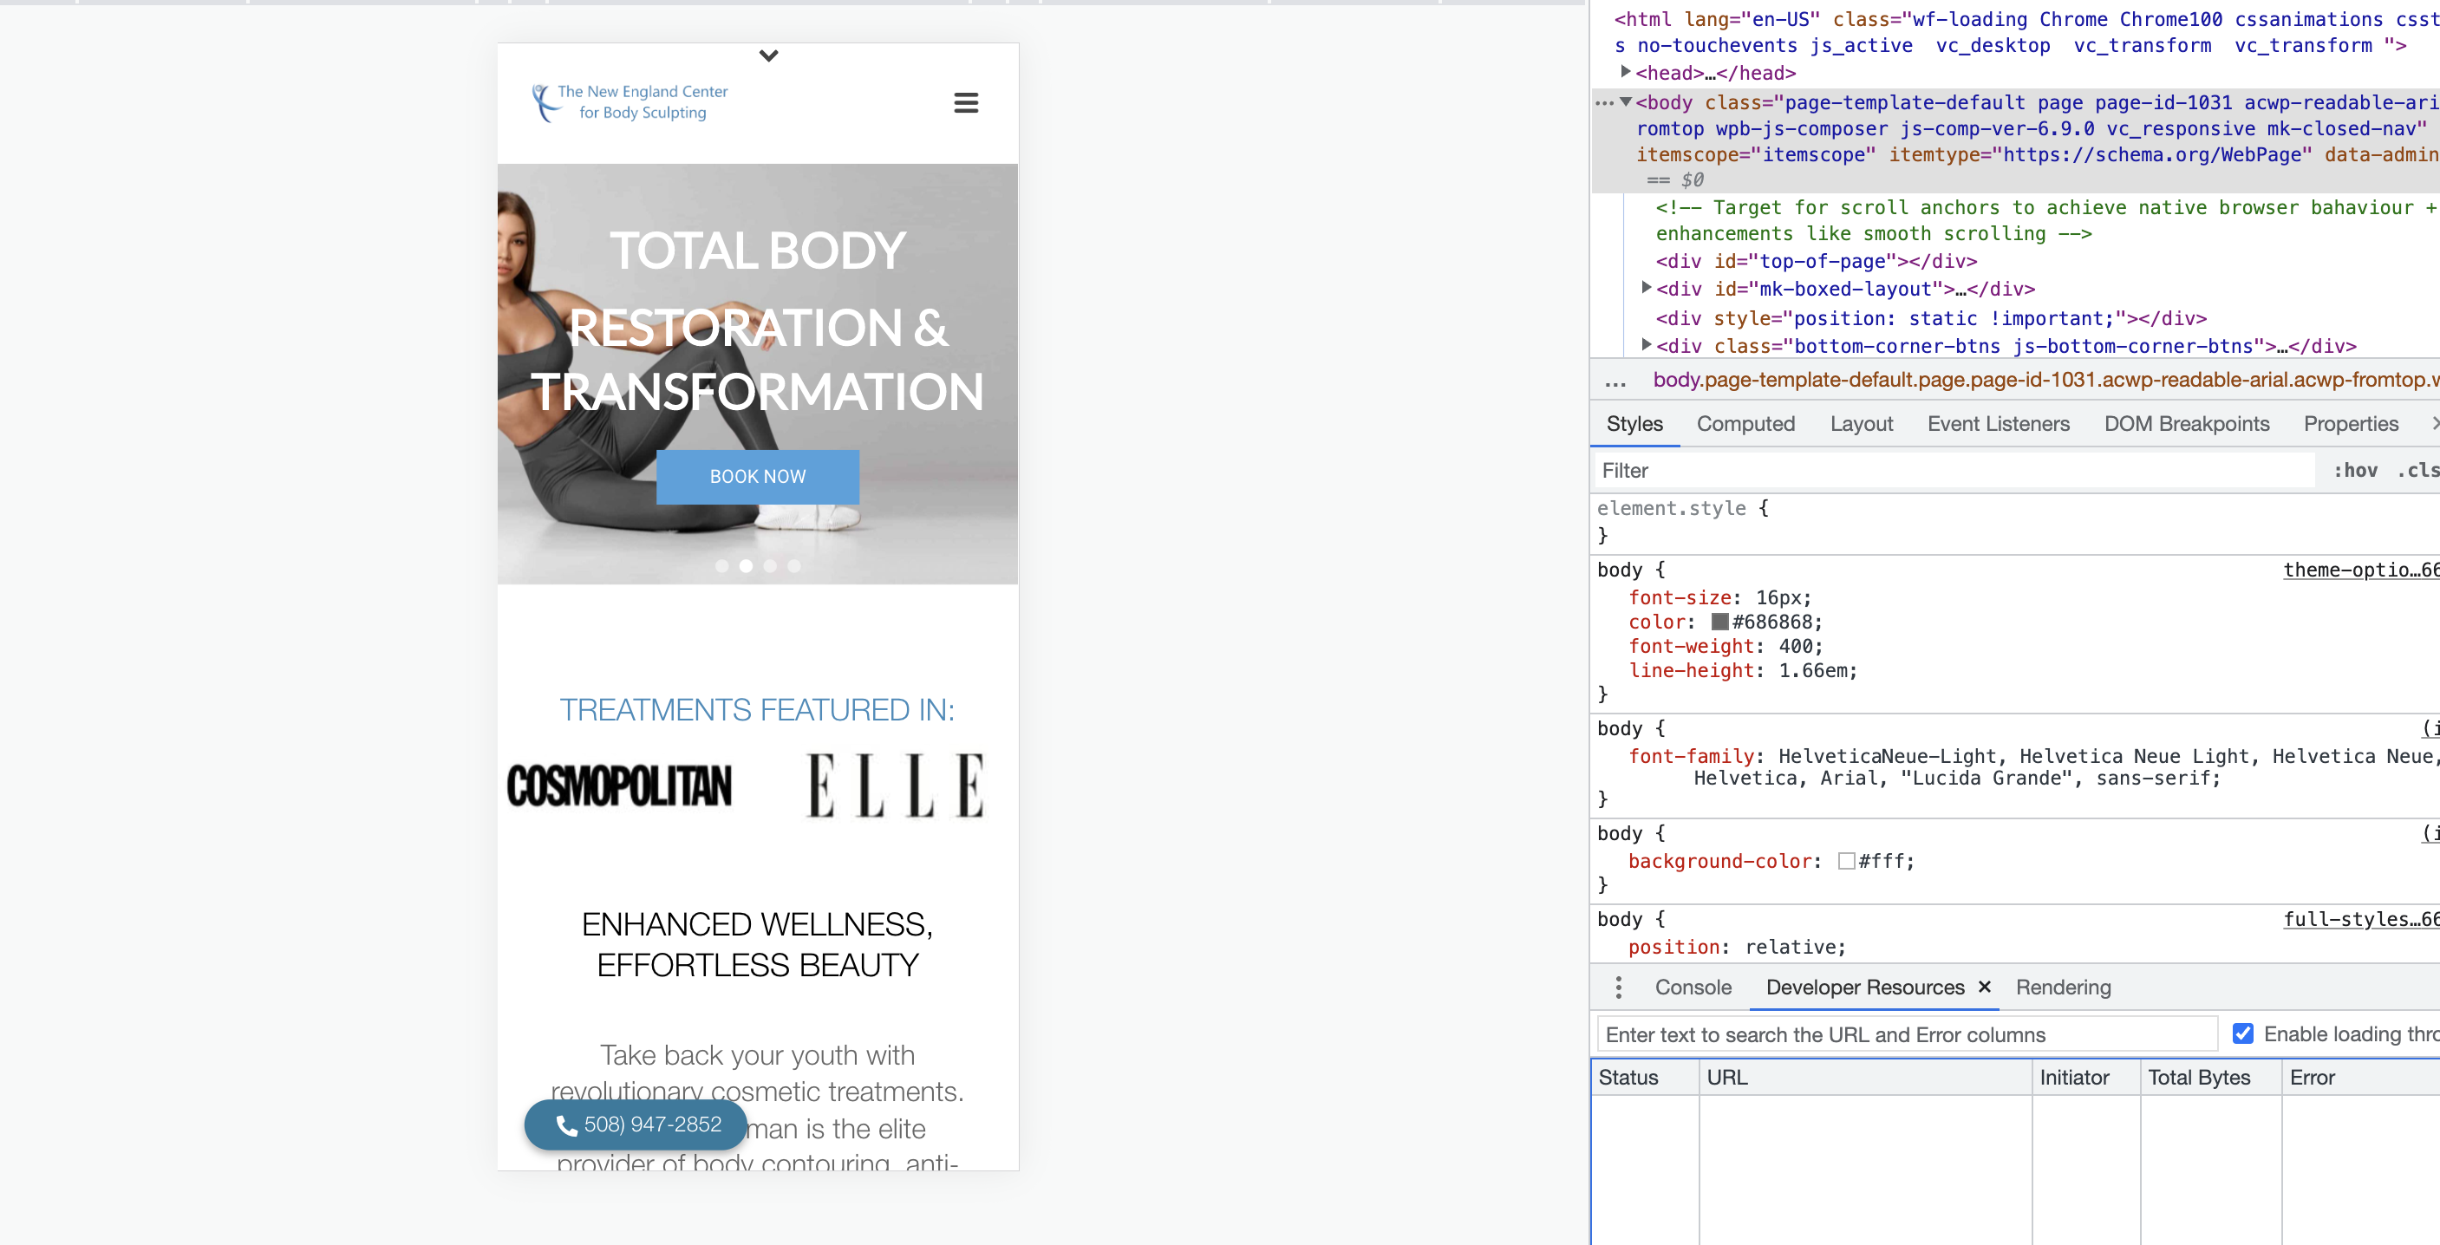
Task: Expand the bottom-corner-btns div node
Action: click(x=1647, y=344)
